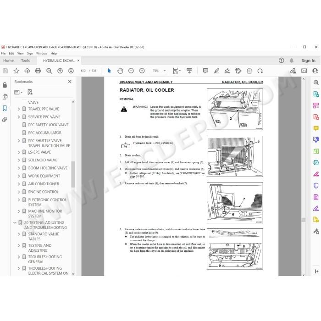Open zoom level dropdown arrow
Screen dimensions: 321x321
165,71
